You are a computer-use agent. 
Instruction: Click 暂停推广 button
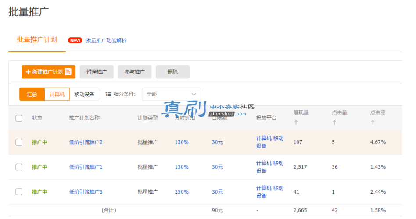point(97,72)
